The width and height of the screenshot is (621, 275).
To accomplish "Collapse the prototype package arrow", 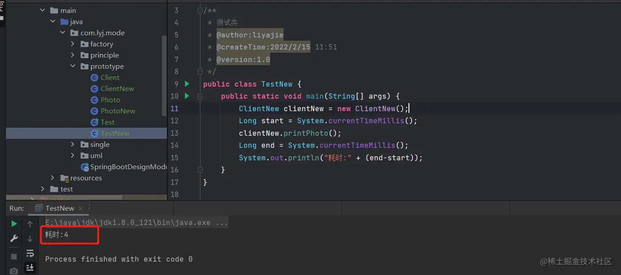I will click(x=72, y=67).
